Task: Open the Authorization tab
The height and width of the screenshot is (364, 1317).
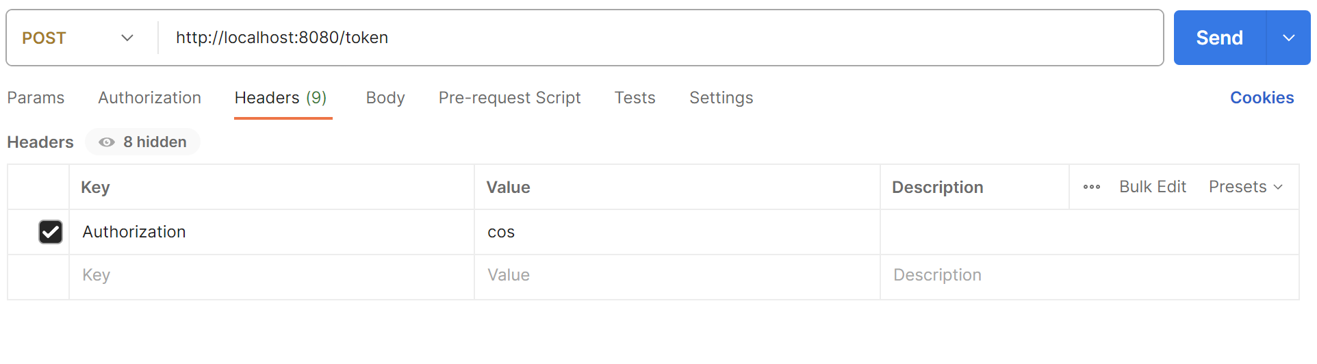Action: [x=149, y=98]
